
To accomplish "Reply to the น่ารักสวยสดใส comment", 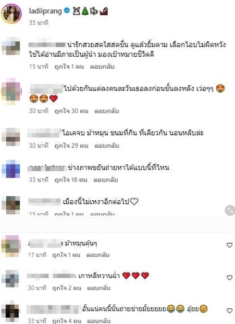I will [x=102, y=67].
